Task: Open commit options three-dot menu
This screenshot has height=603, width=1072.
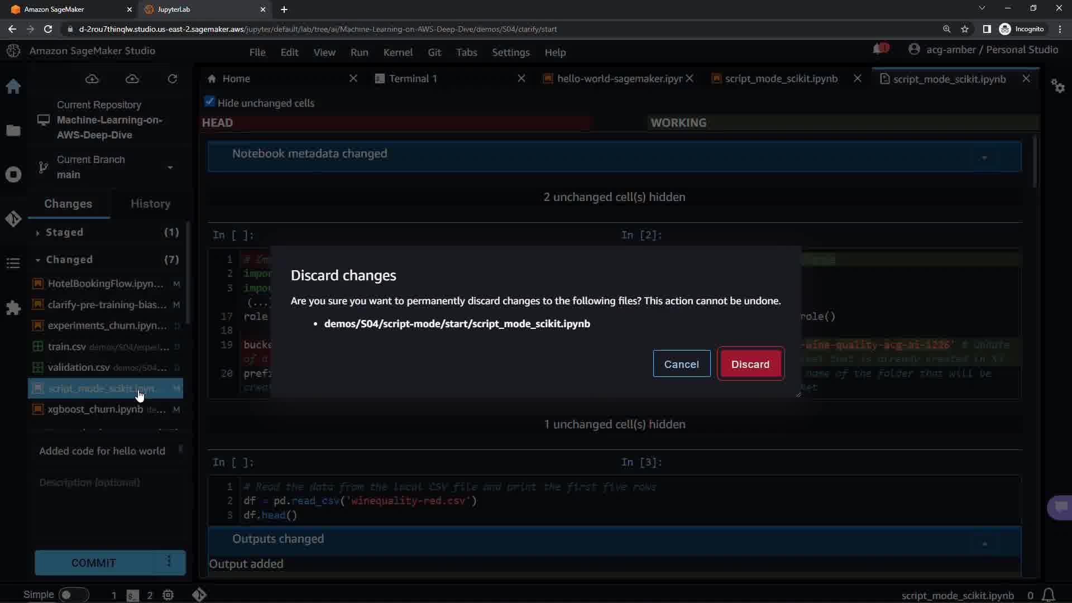Action: tap(169, 562)
